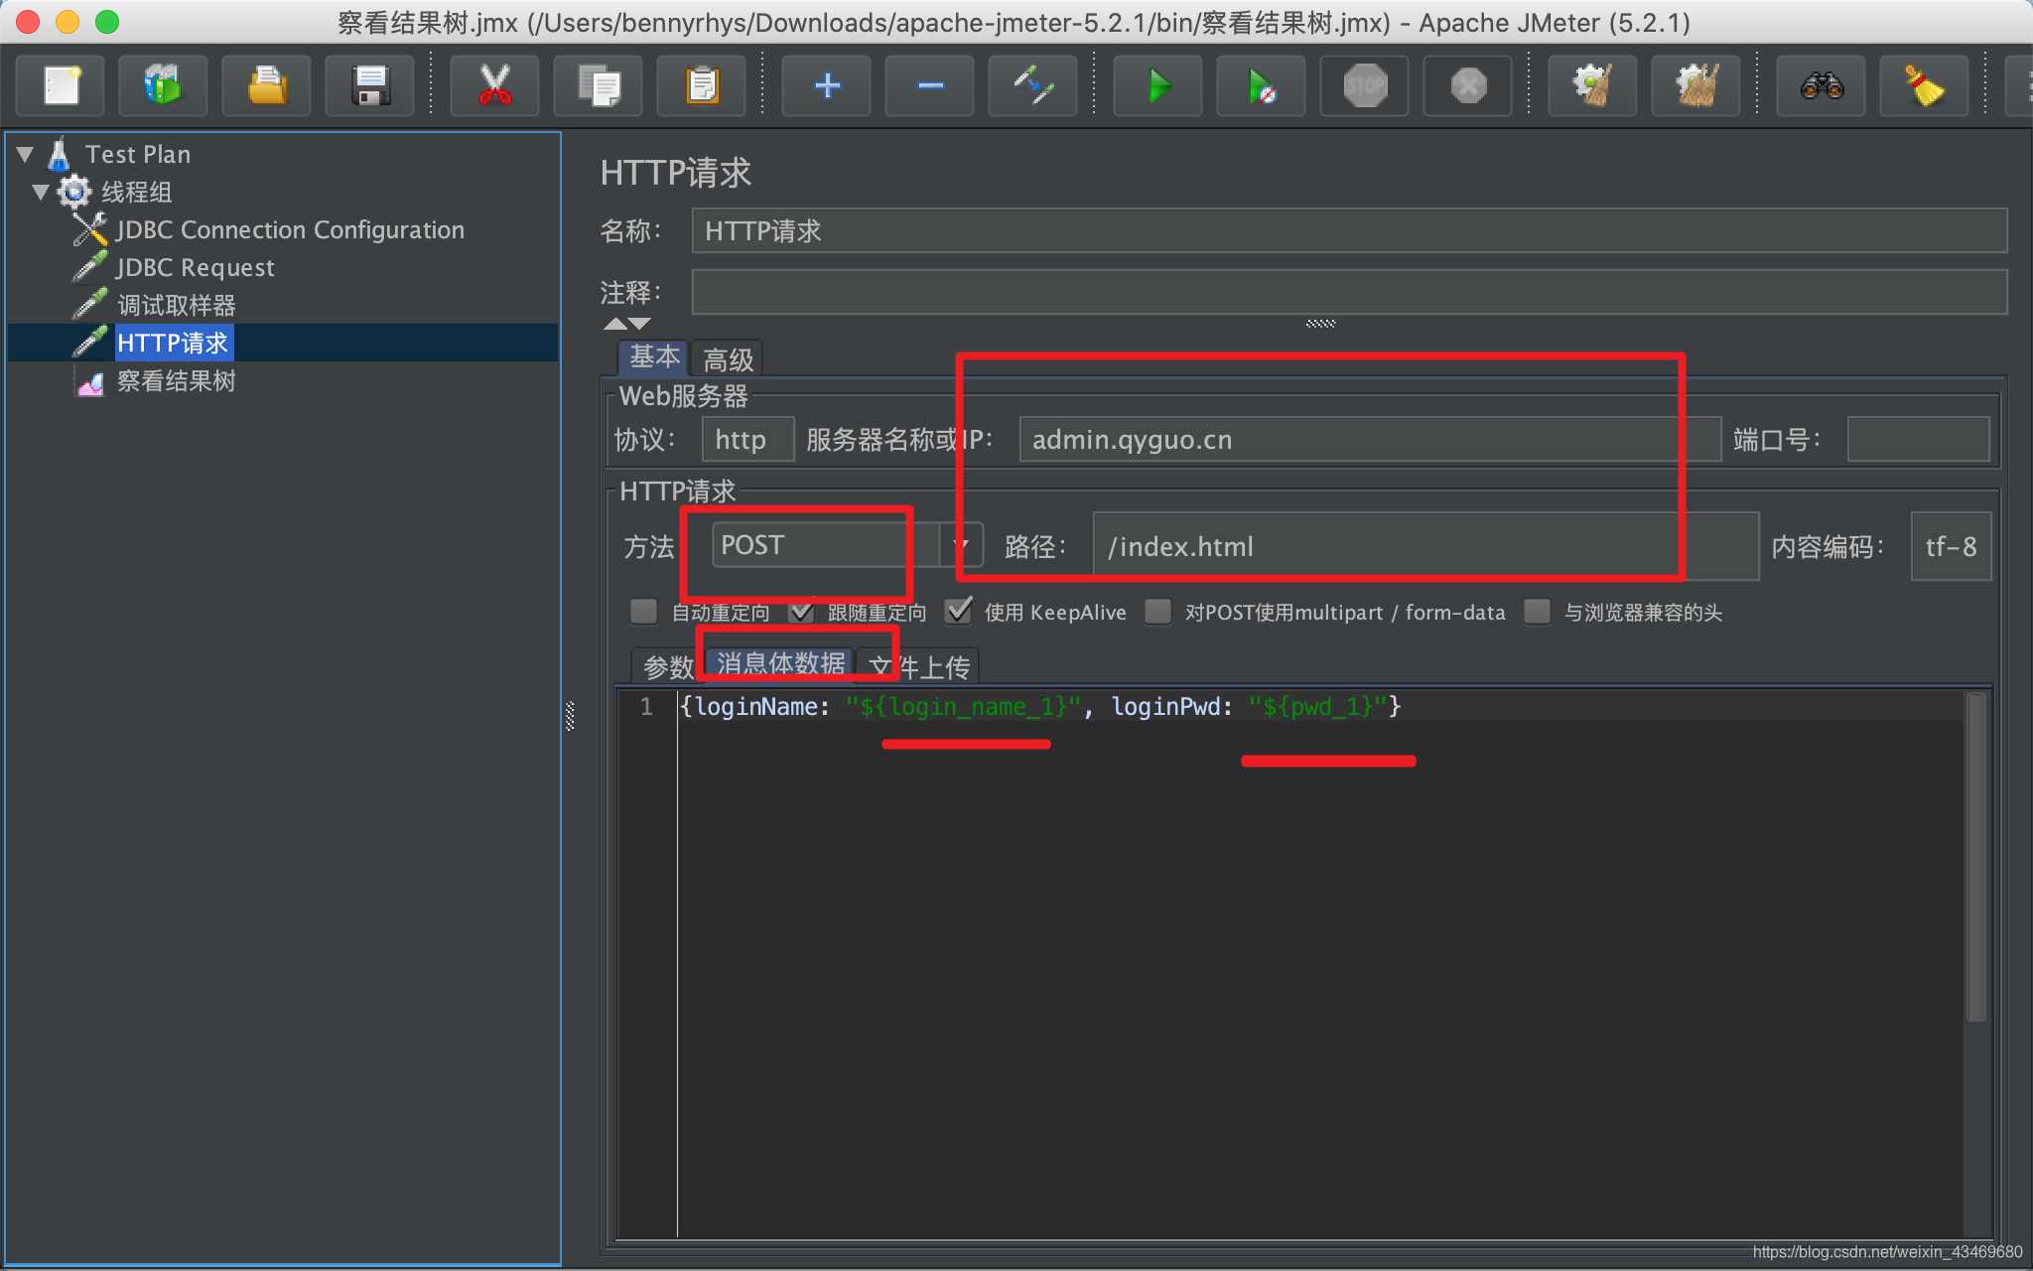Screen dimensions: 2033x1271
Task: Click the Shutdown test icon
Action: (1468, 85)
